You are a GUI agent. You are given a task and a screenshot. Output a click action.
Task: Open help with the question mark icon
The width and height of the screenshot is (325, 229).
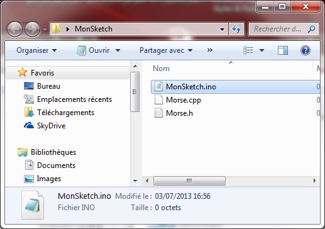point(306,50)
